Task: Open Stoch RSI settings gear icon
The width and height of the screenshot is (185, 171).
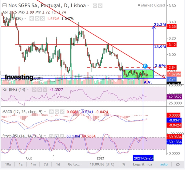Action: [x=56, y=136]
